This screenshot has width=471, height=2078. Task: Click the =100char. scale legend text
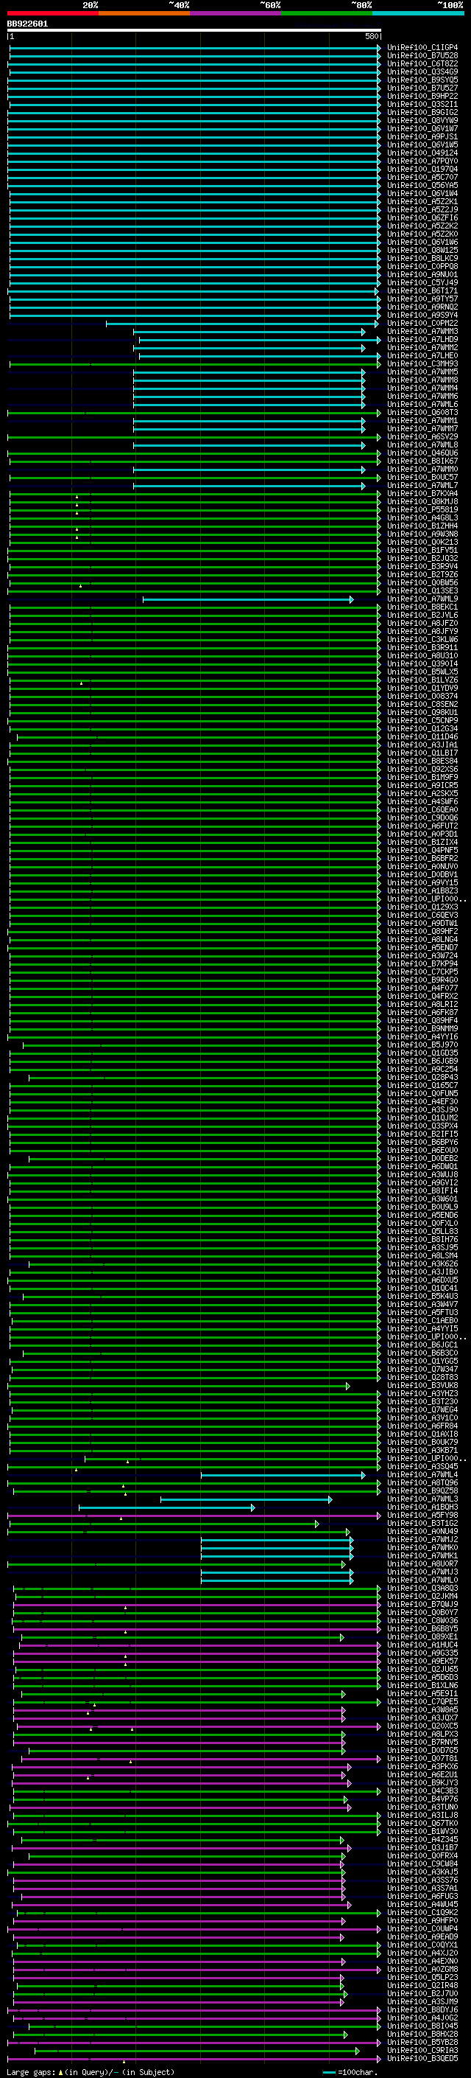(358, 2073)
